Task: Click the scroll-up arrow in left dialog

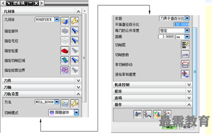Action: (84, 11)
